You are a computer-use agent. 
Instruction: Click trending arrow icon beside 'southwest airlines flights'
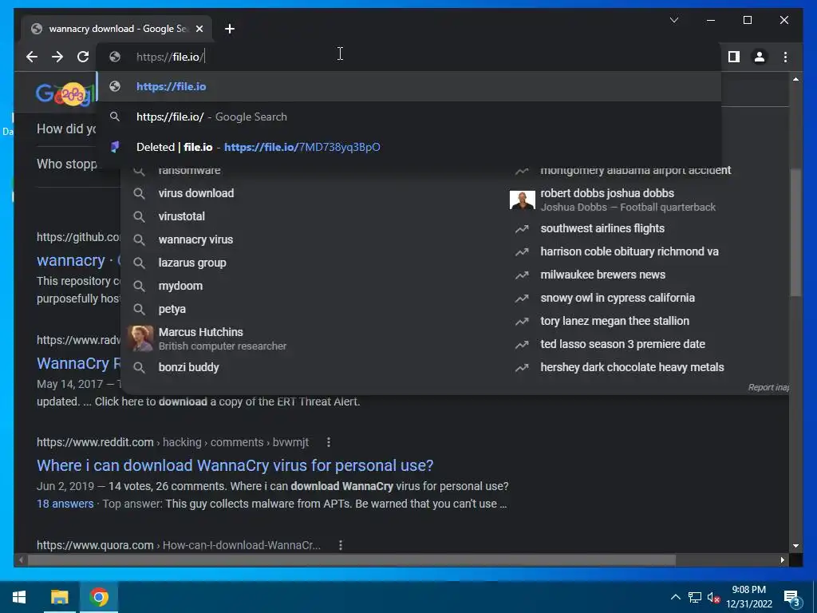tap(522, 229)
